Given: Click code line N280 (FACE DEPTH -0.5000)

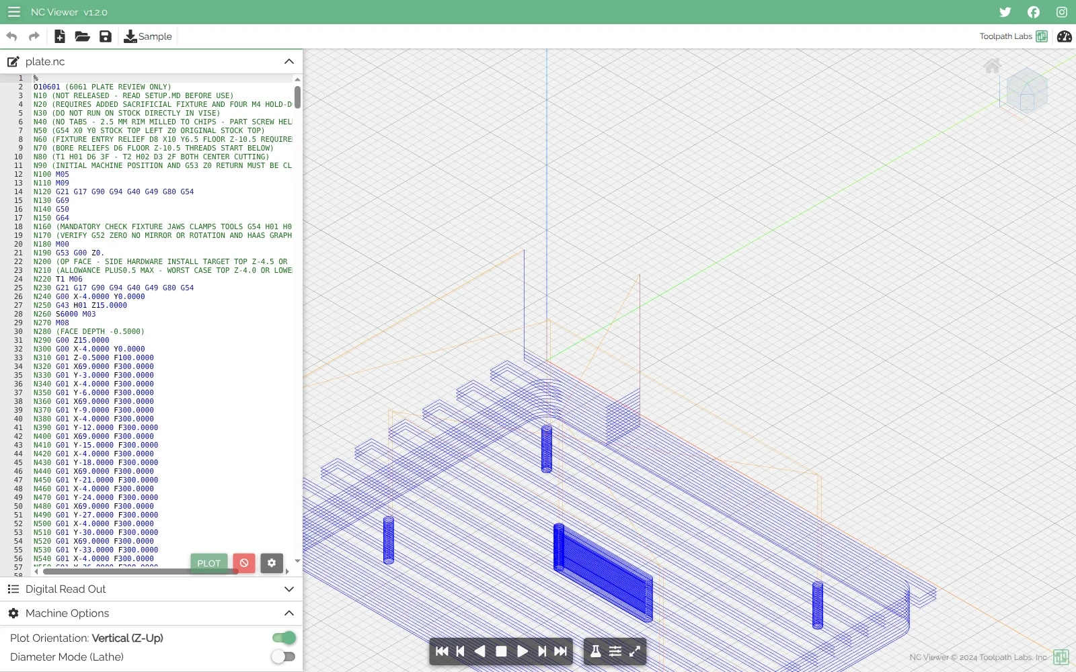Looking at the screenshot, I should tap(89, 331).
